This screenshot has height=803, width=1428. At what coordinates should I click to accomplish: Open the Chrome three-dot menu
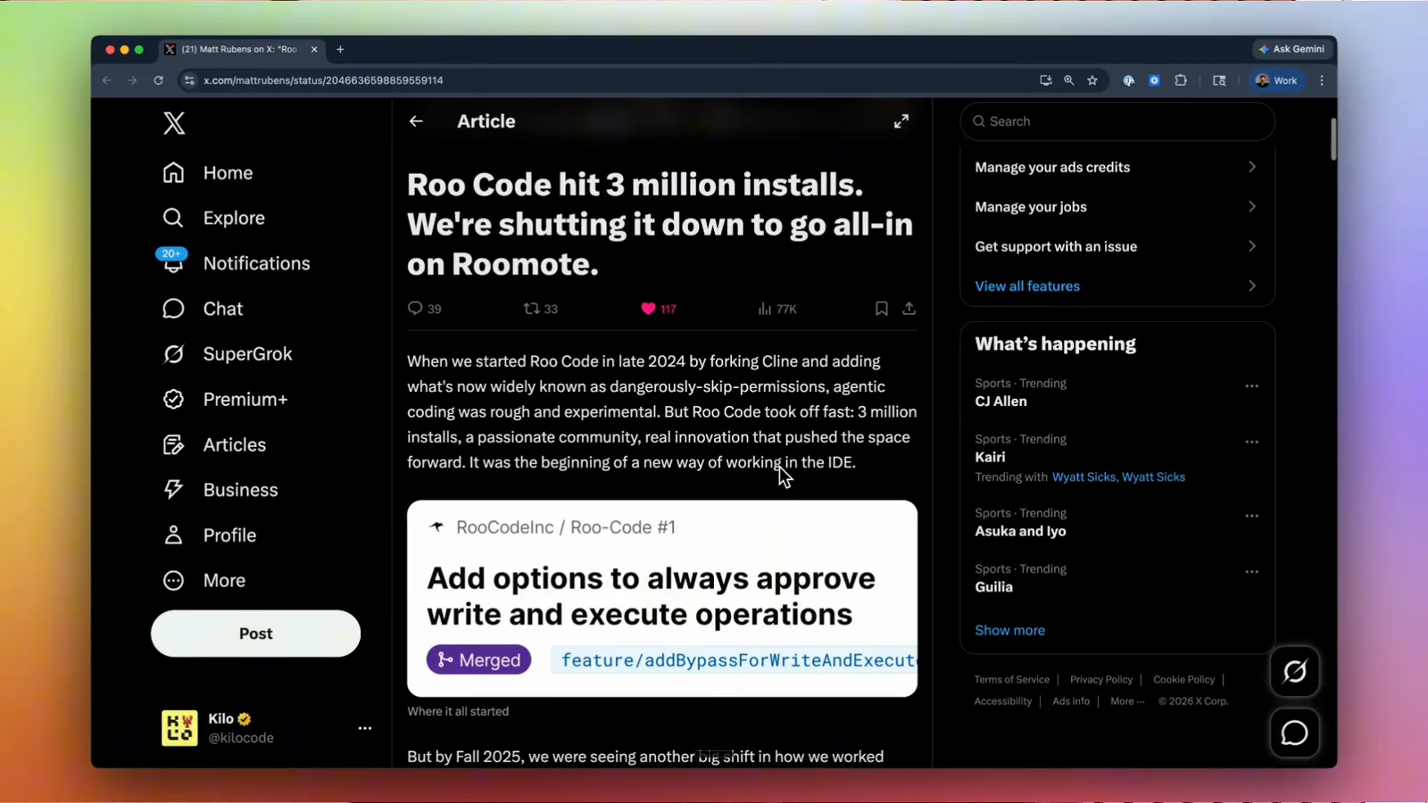point(1322,80)
